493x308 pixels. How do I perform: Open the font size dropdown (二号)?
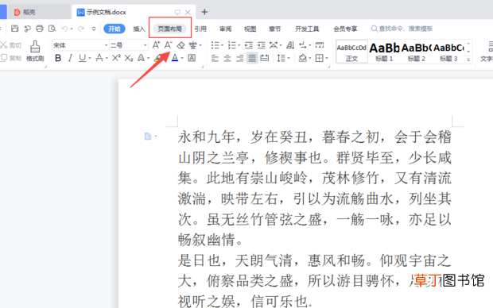146,45
